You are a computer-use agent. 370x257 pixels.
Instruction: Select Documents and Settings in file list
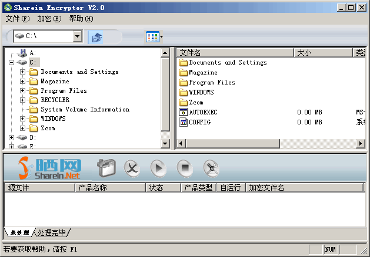(x=228, y=62)
